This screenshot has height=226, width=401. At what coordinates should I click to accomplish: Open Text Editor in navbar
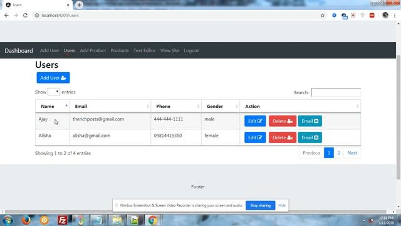pos(145,50)
